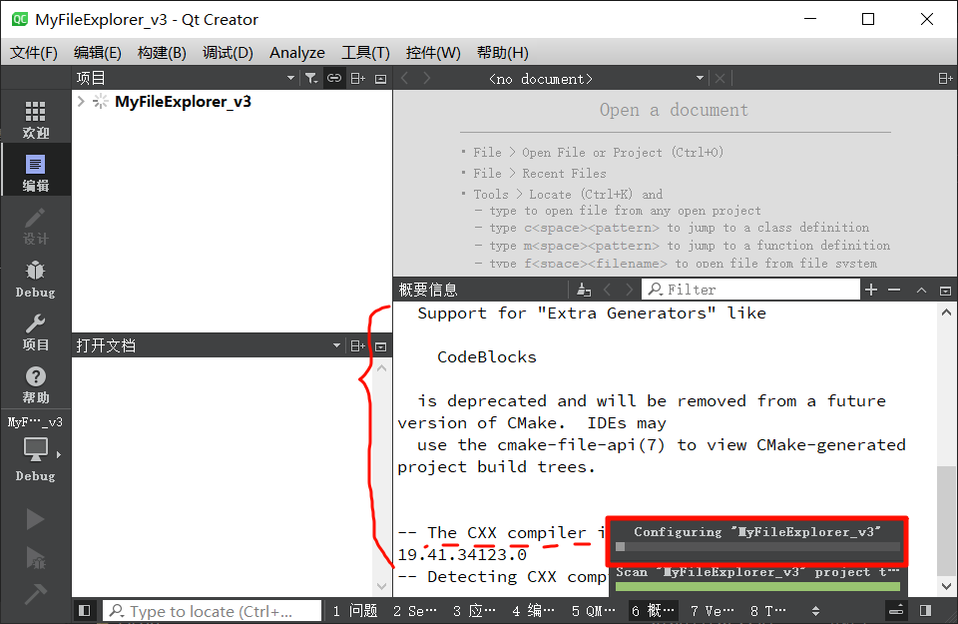Image resolution: width=958 pixels, height=624 pixels.
Task: Open the 项目 (Projects) mode wrench icon
Action: click(36, 331)
